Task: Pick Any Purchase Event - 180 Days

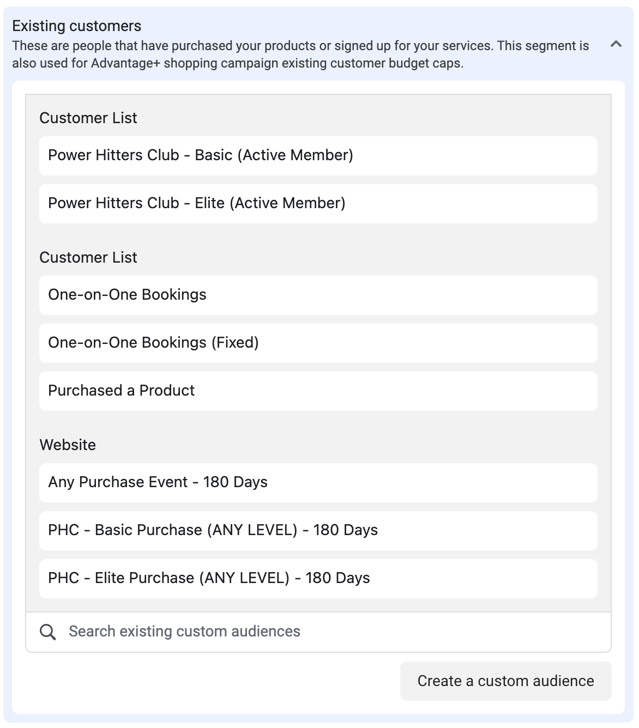Action: (318, 483)
